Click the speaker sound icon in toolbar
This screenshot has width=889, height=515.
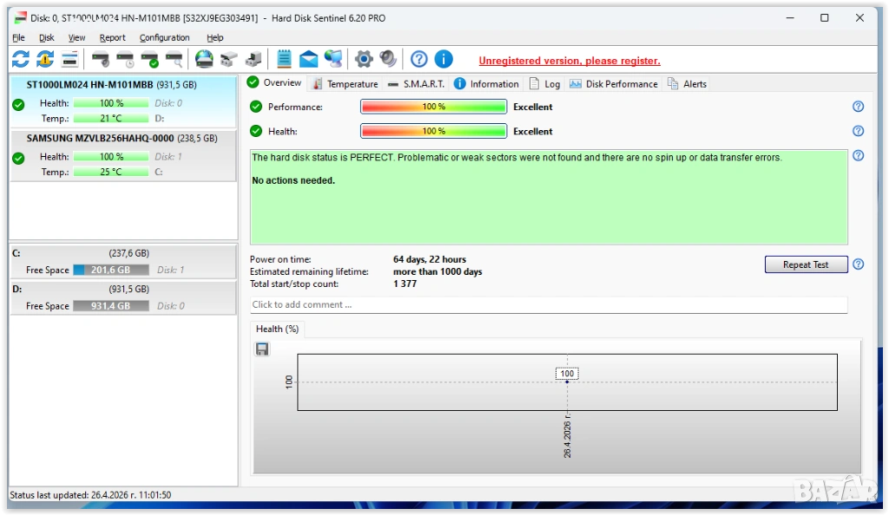point(388,59)
